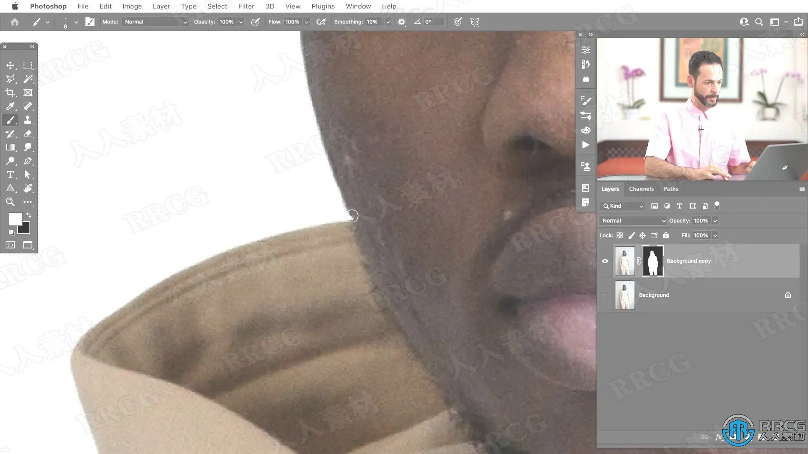This screenshot has width=808, height=454.
Task: Open the Filter menu
Action: (246, 6)
